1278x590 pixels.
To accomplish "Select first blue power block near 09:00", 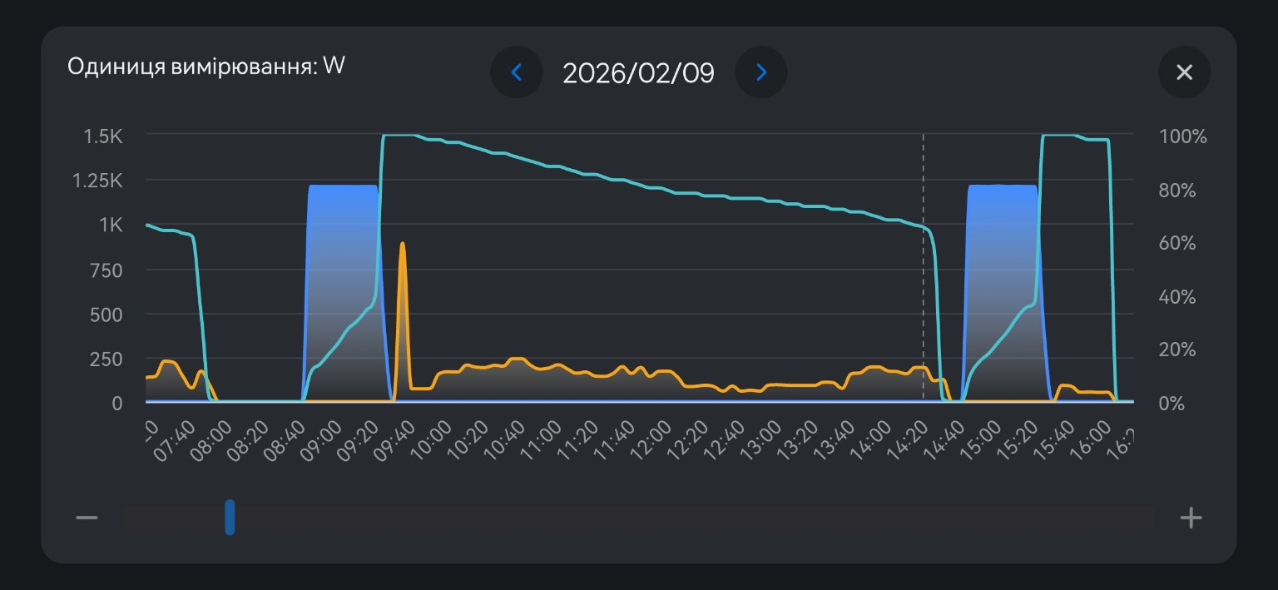I will [x=343, y=250].
